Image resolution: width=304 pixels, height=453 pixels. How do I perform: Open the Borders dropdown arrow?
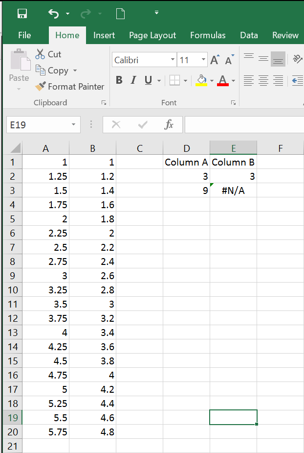coord(185,81)
